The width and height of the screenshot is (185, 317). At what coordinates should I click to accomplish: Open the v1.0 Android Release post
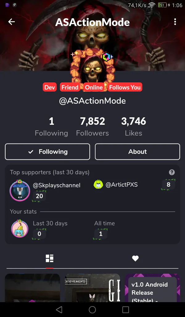152,288
